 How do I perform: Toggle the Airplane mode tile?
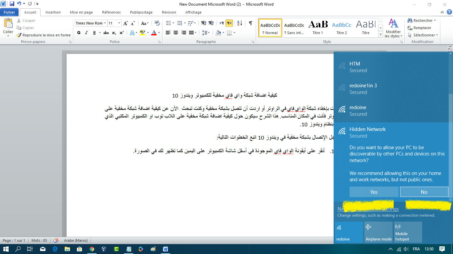pos(378,232)
